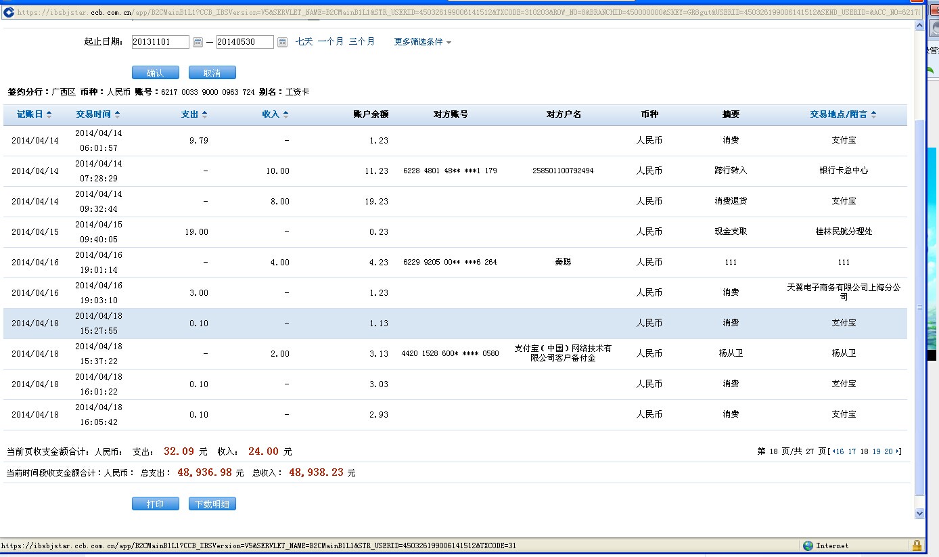Sort the 支出 column
This screenshot has width=939, height=557.
click(193, 114)
